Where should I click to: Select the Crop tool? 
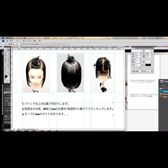(5, 55)
